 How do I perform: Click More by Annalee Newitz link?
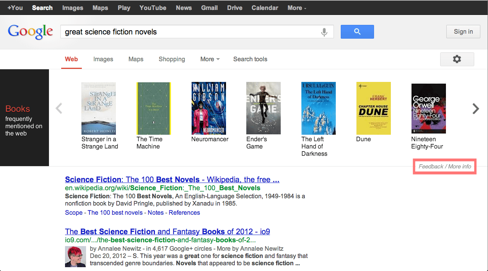pyautogui.click(x=250, y=248)
